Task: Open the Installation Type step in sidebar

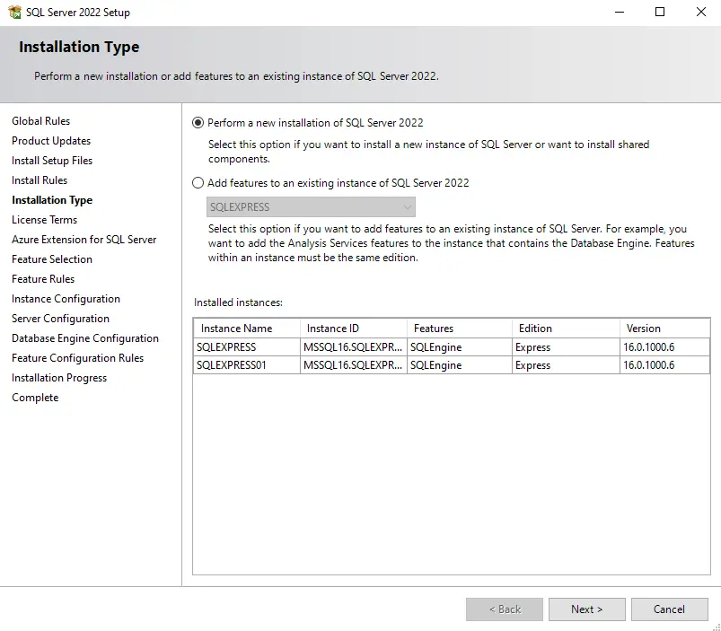Action: [51, 199]
